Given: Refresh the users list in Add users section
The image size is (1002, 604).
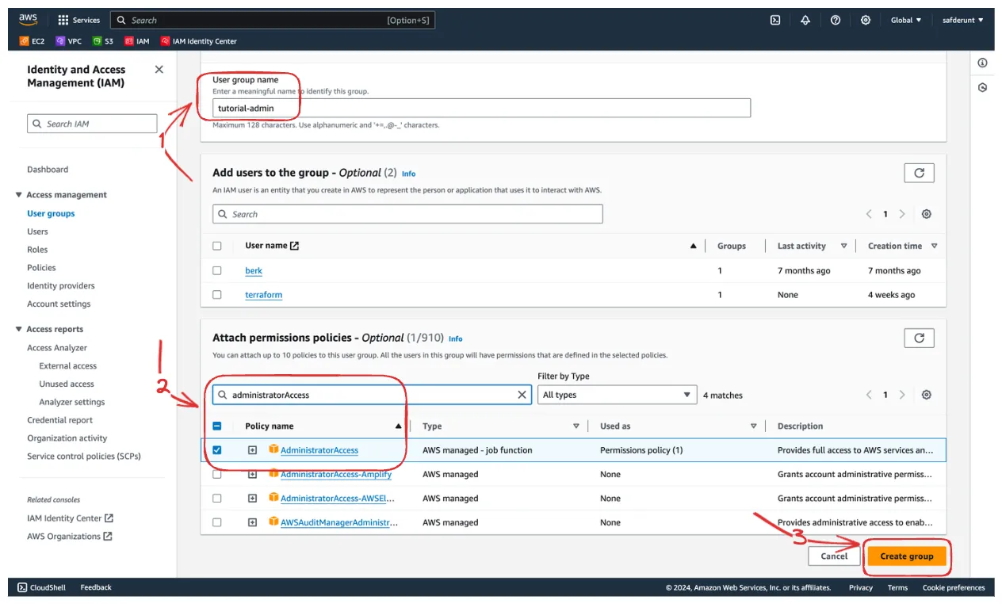Looking at the screenshot, I should click(919, 173).
